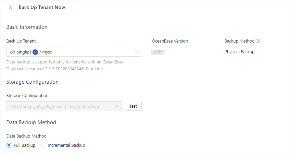The height and width of the screenshot is (154, 292).
Task: Click the large Storage Configuration section heading
Action: coord(32,82)
